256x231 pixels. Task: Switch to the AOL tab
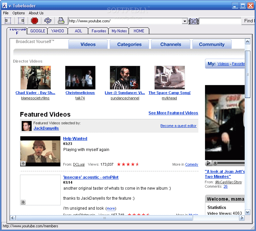coord(78,31)
